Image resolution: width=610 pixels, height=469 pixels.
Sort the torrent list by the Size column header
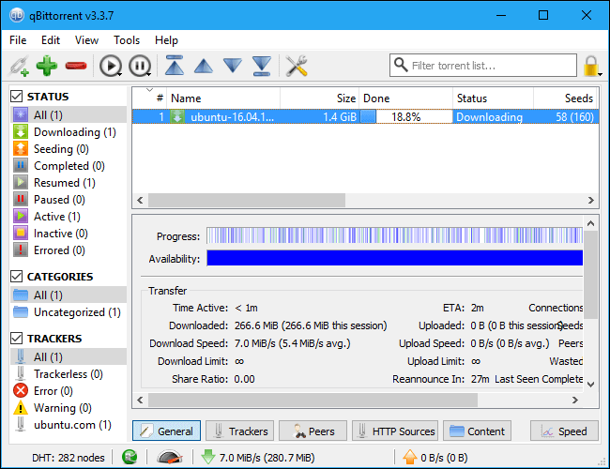click(319, 98)
